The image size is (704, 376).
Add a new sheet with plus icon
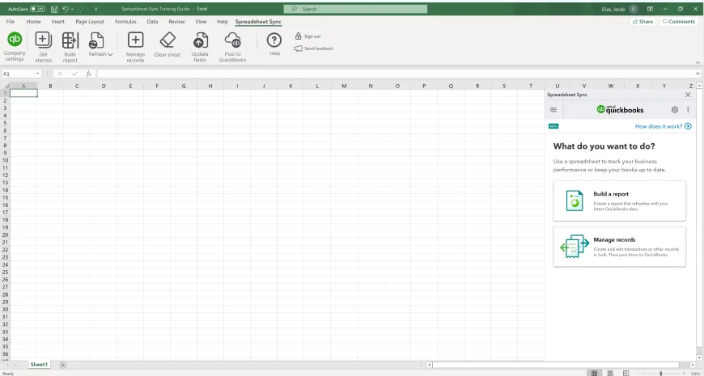tap(63, 365)
